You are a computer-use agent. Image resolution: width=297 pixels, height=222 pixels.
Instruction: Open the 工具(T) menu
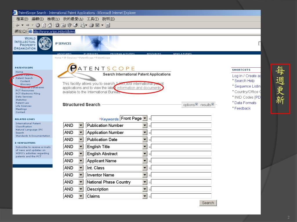tap(93, 19)
